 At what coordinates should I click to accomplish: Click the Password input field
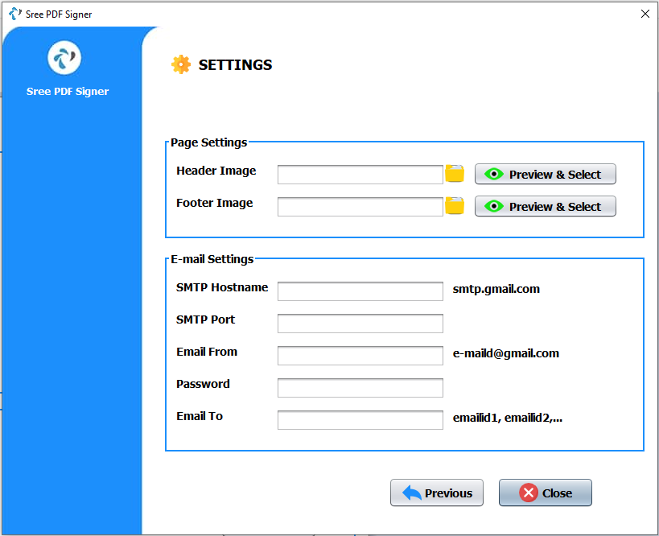coord(360,388)
